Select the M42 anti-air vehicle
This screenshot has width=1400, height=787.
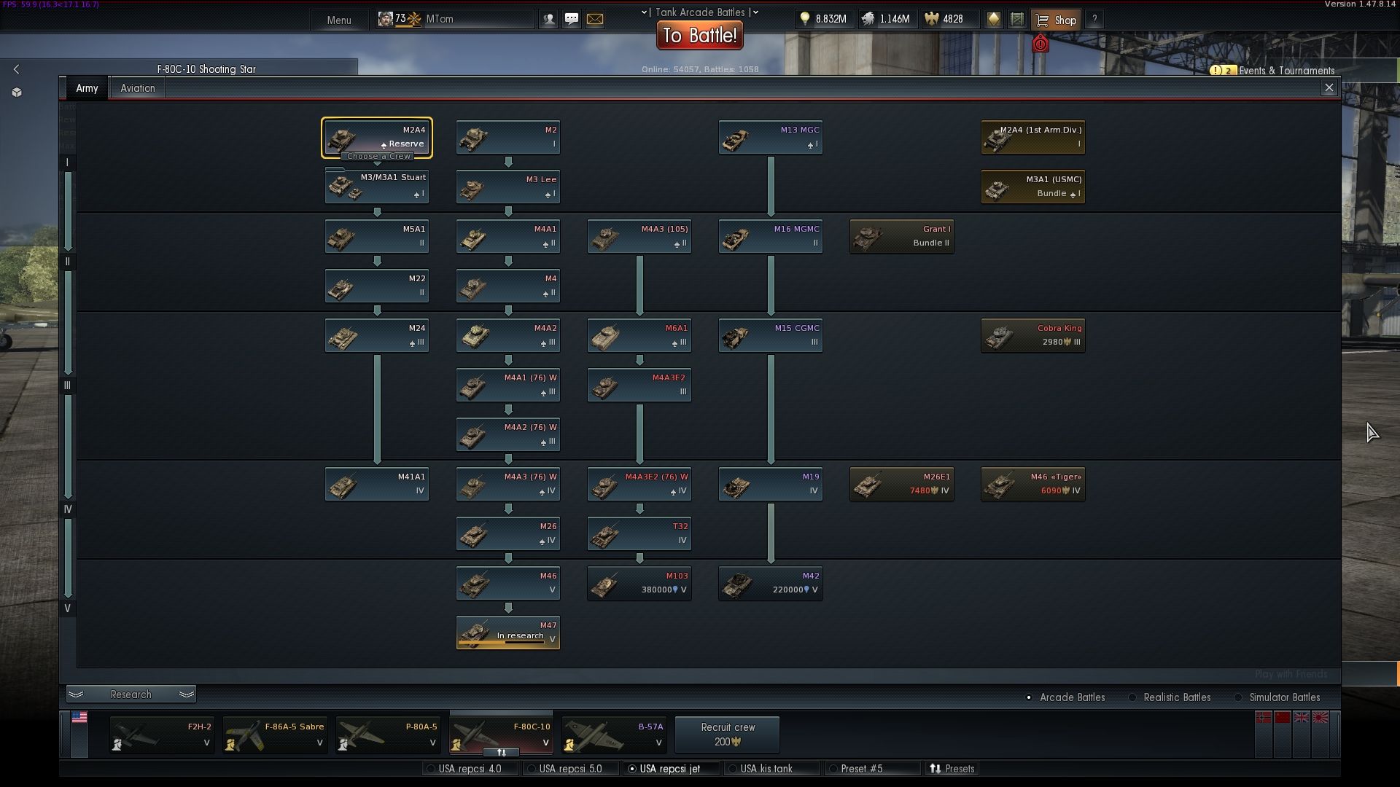771,583
